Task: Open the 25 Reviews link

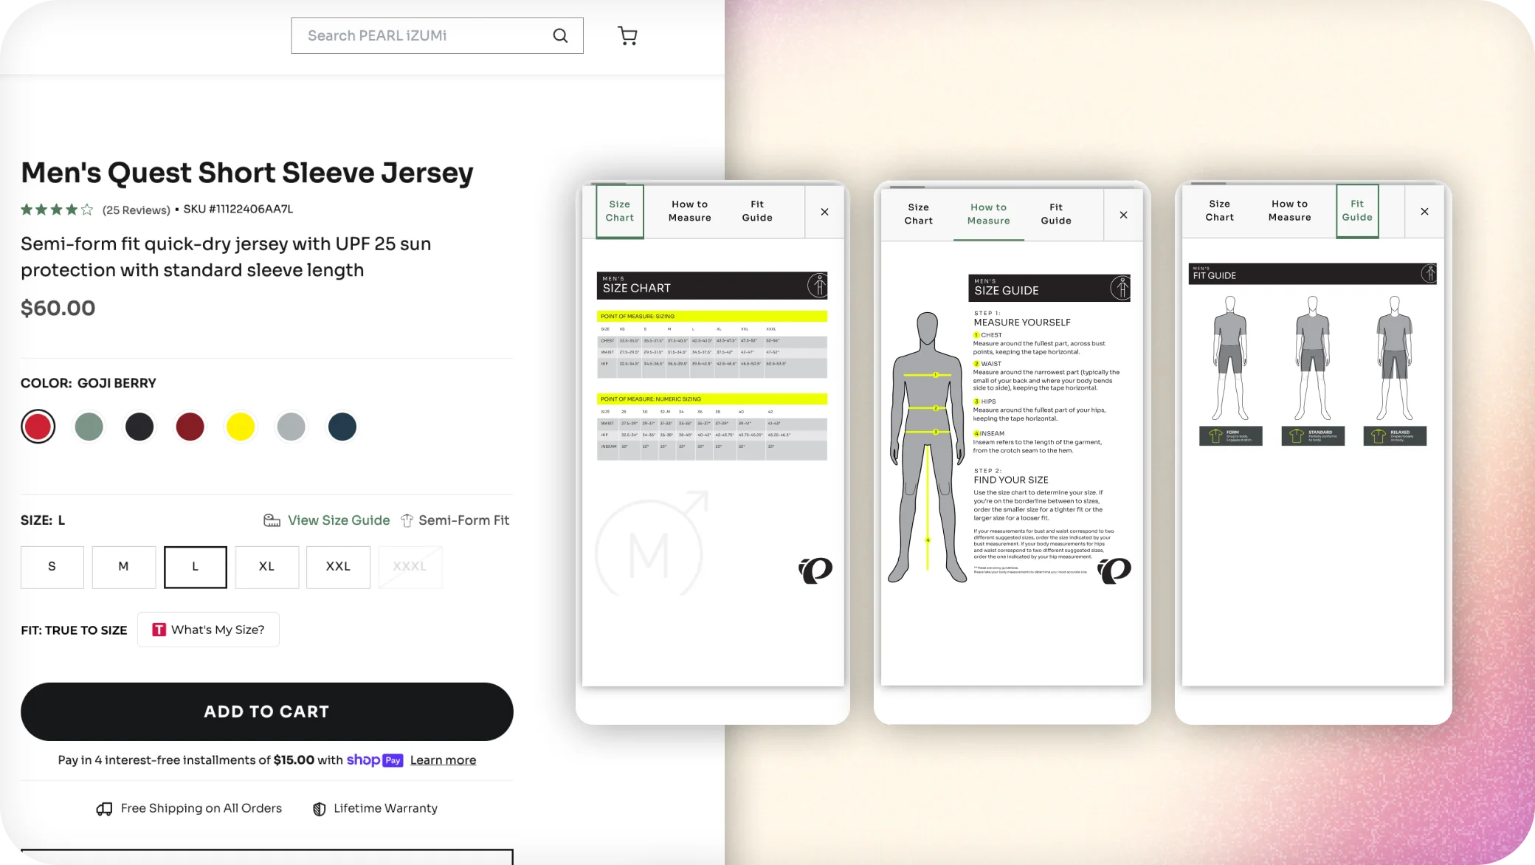Action: coord(137,210)
